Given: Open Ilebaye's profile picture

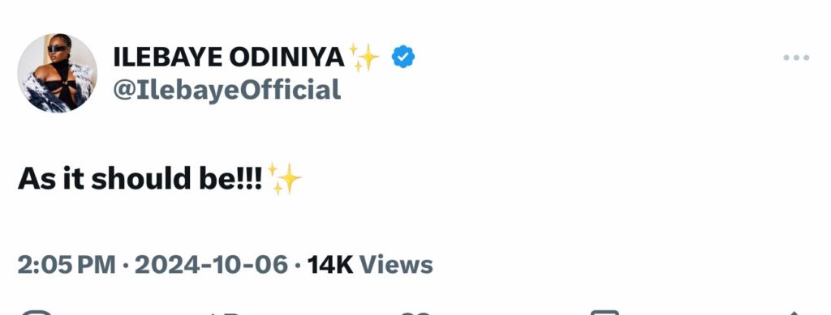Looking at the screenshot, I should [x=58, y=73].
